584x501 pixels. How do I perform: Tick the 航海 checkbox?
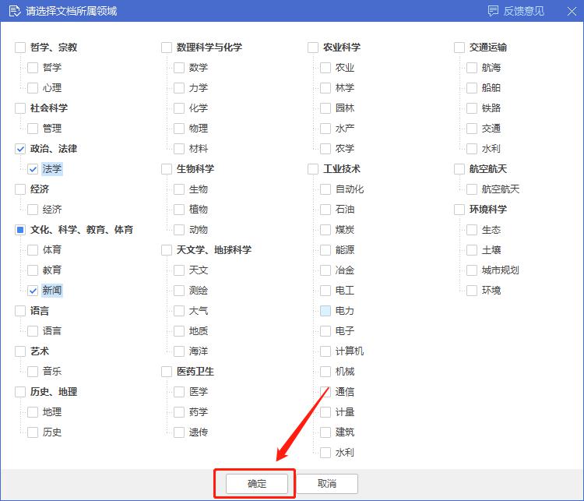pos(472,68)
